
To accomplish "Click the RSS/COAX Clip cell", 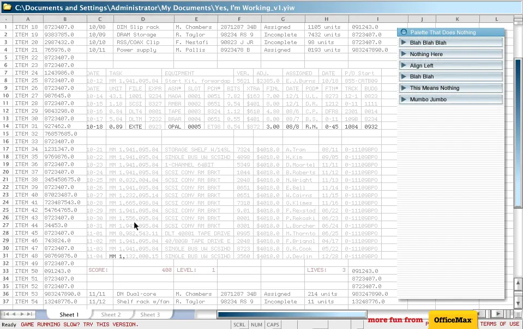I will (143, 42).
